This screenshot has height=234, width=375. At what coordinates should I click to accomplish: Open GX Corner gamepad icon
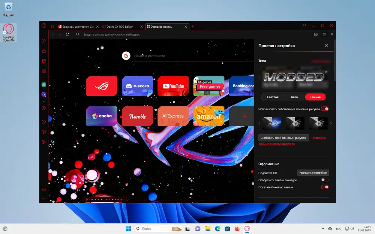coord(52,27)
